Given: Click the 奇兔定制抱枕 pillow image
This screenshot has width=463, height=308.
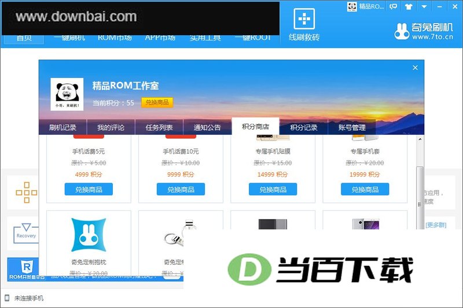Looking at the screenshot, I should click(89, 235).
